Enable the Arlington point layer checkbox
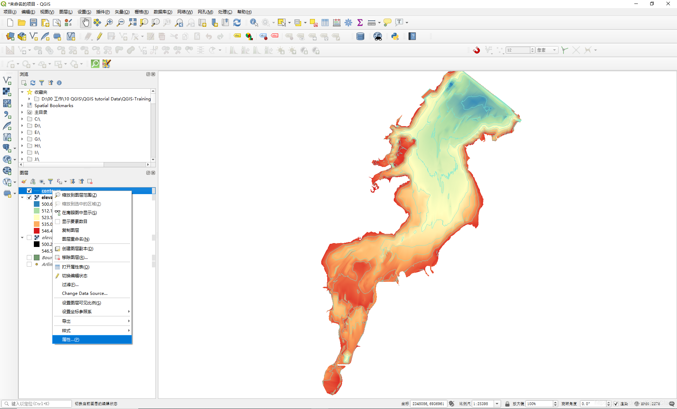This screenshot has width=677, height=409. [x=29, y=264]
